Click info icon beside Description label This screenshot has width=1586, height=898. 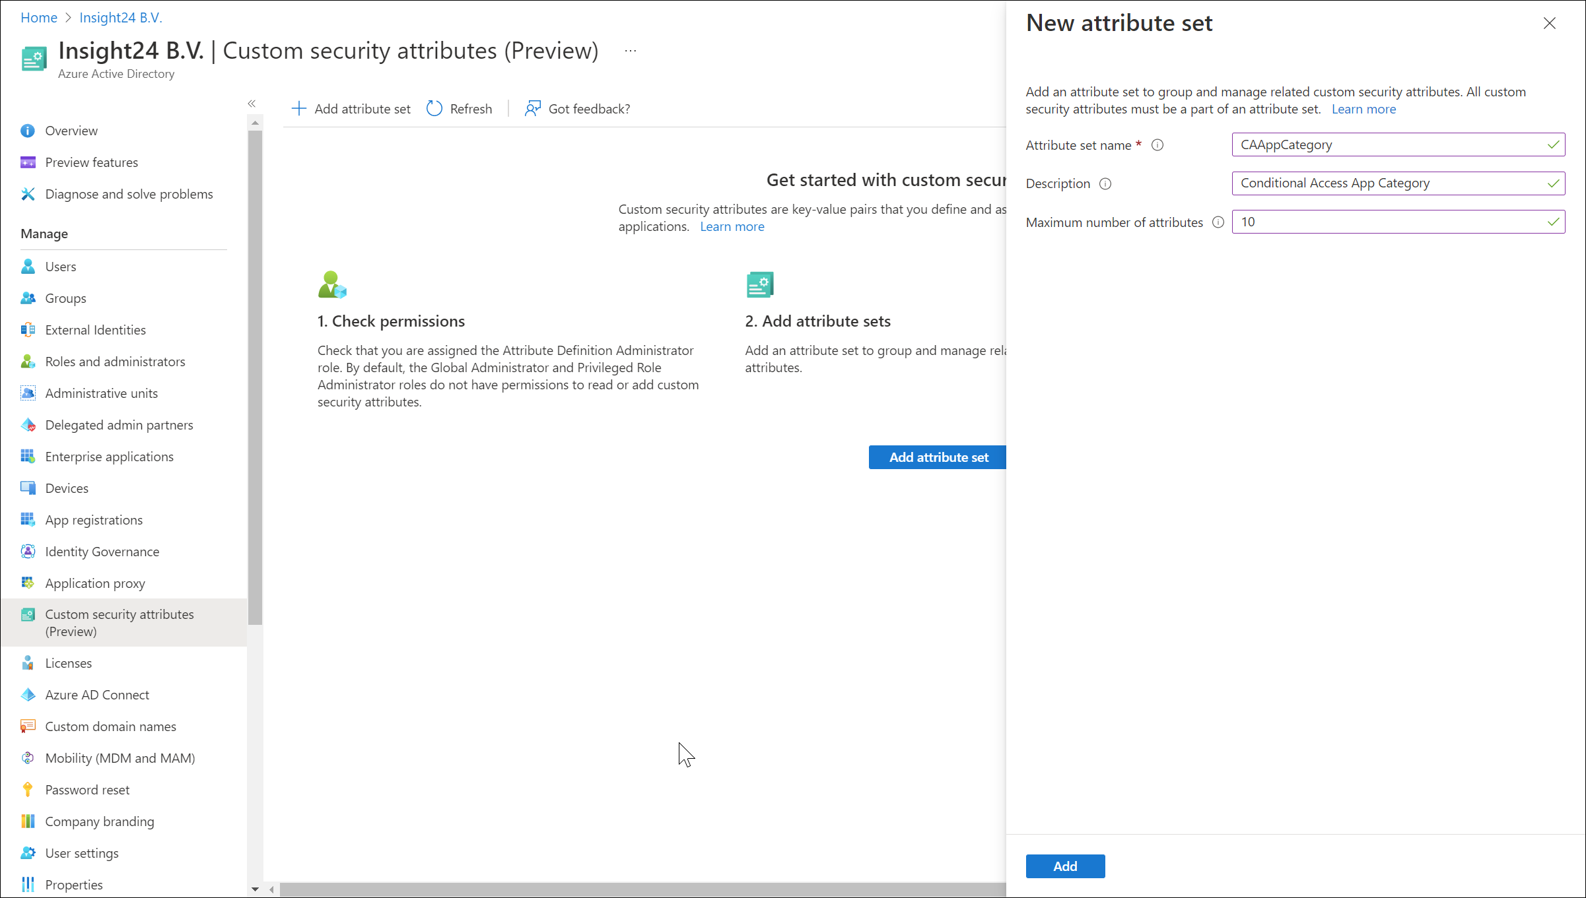(1105, 184)
